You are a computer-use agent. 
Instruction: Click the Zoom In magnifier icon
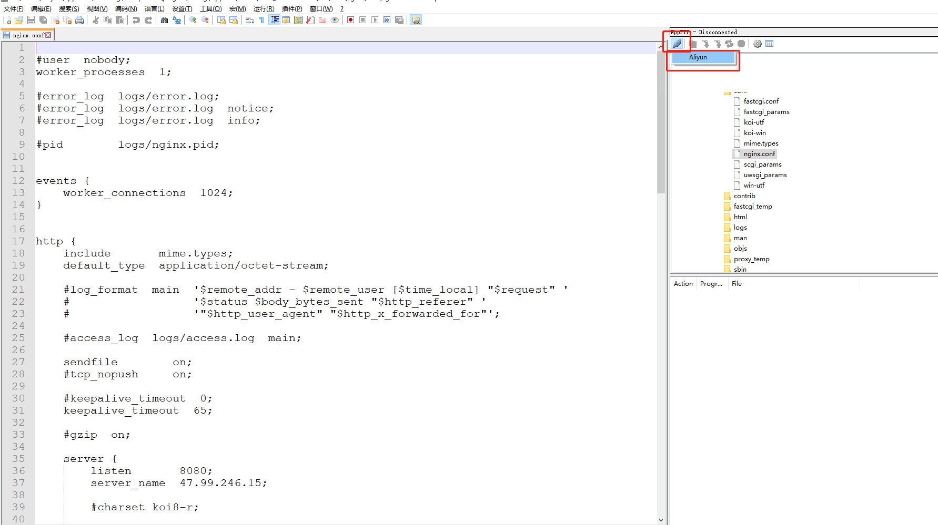[x=193, y=20]
